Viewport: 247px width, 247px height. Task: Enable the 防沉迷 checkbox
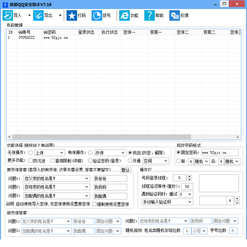click(x=31, y=161)
